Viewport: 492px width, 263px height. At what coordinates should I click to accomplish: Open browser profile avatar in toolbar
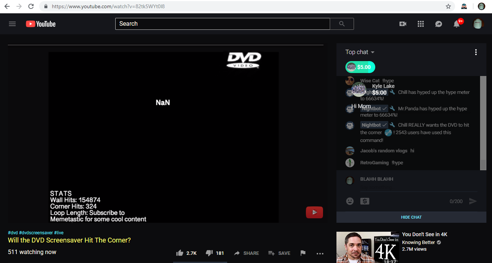coord(482,6)
